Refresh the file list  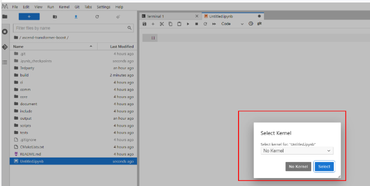coord(97,17)
